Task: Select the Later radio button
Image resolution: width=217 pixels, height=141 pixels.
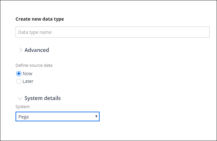Action: (x=19, y=81)
